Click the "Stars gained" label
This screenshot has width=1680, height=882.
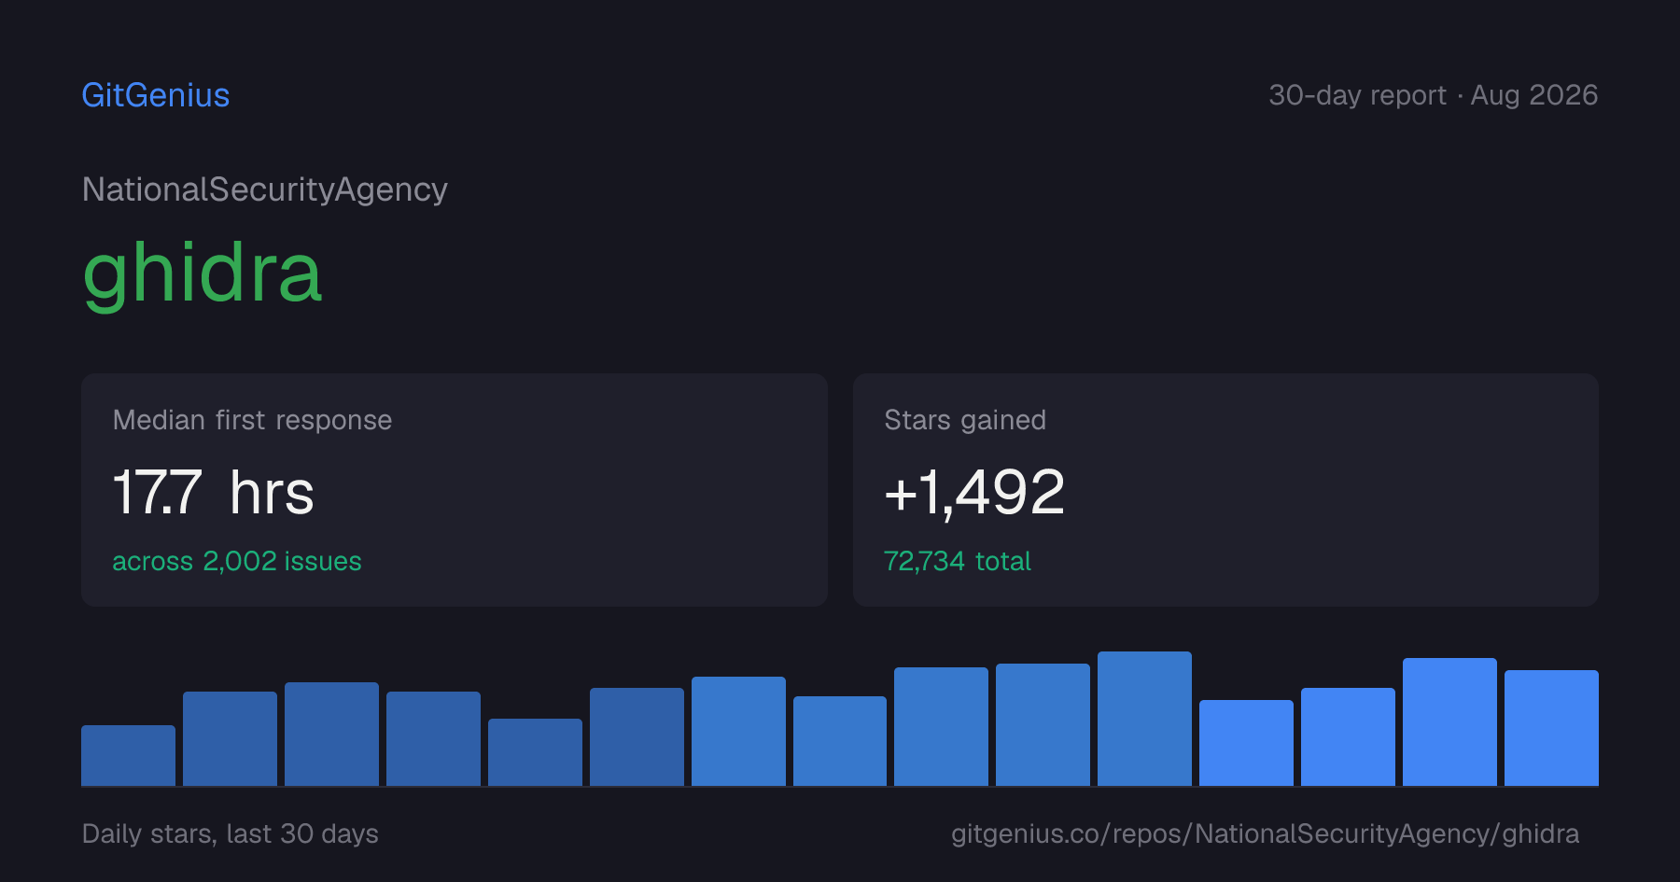point(965,420)
